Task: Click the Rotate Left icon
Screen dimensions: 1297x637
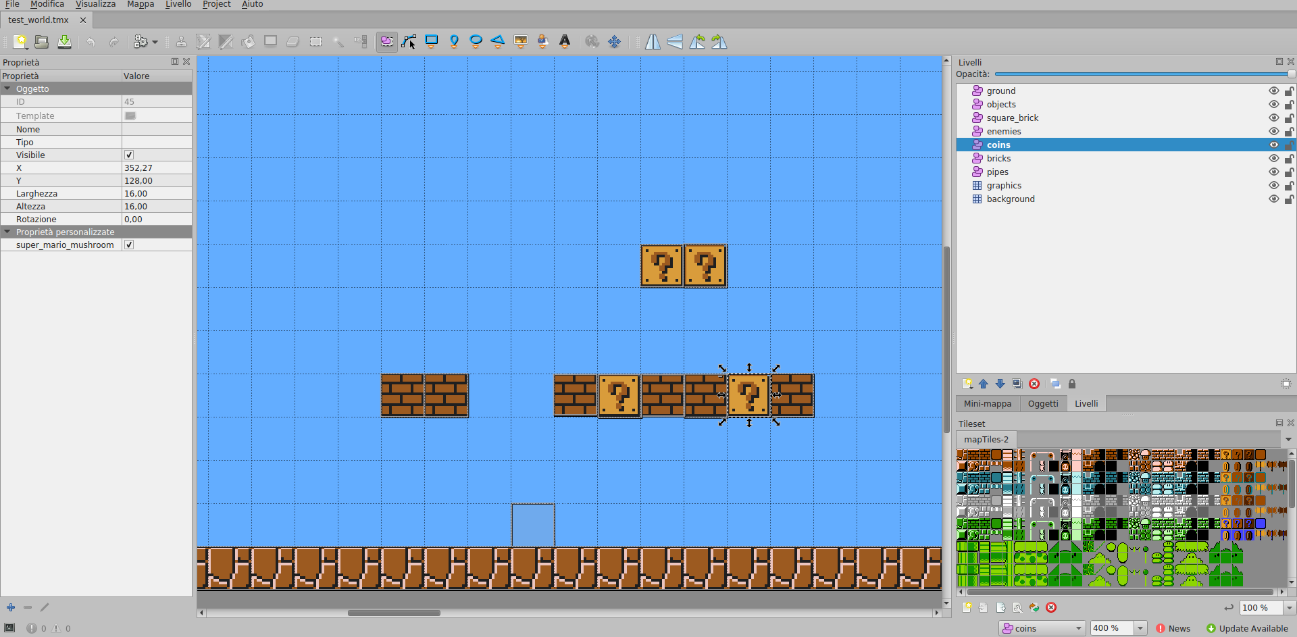Action: [x=697, y=42]
